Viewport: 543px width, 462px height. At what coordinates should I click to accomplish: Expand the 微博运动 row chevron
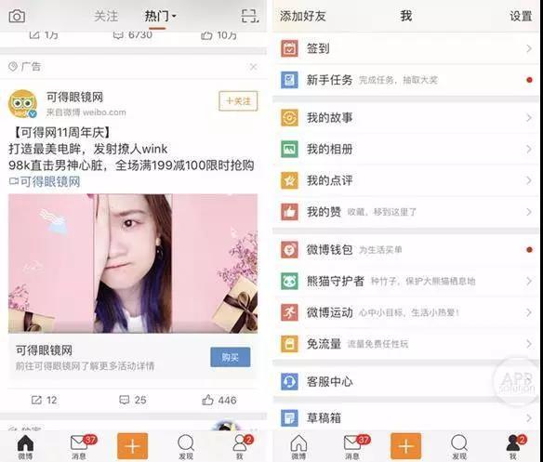click(529, 312)
